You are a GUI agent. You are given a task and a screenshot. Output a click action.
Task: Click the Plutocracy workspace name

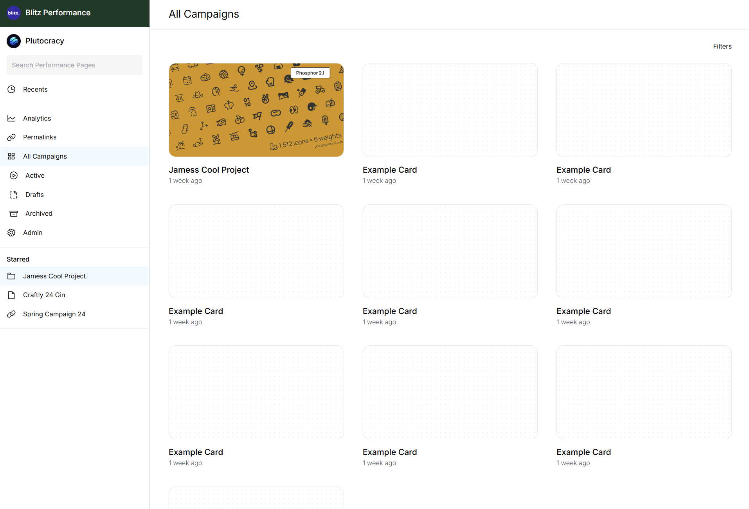(x=45, y=41)
